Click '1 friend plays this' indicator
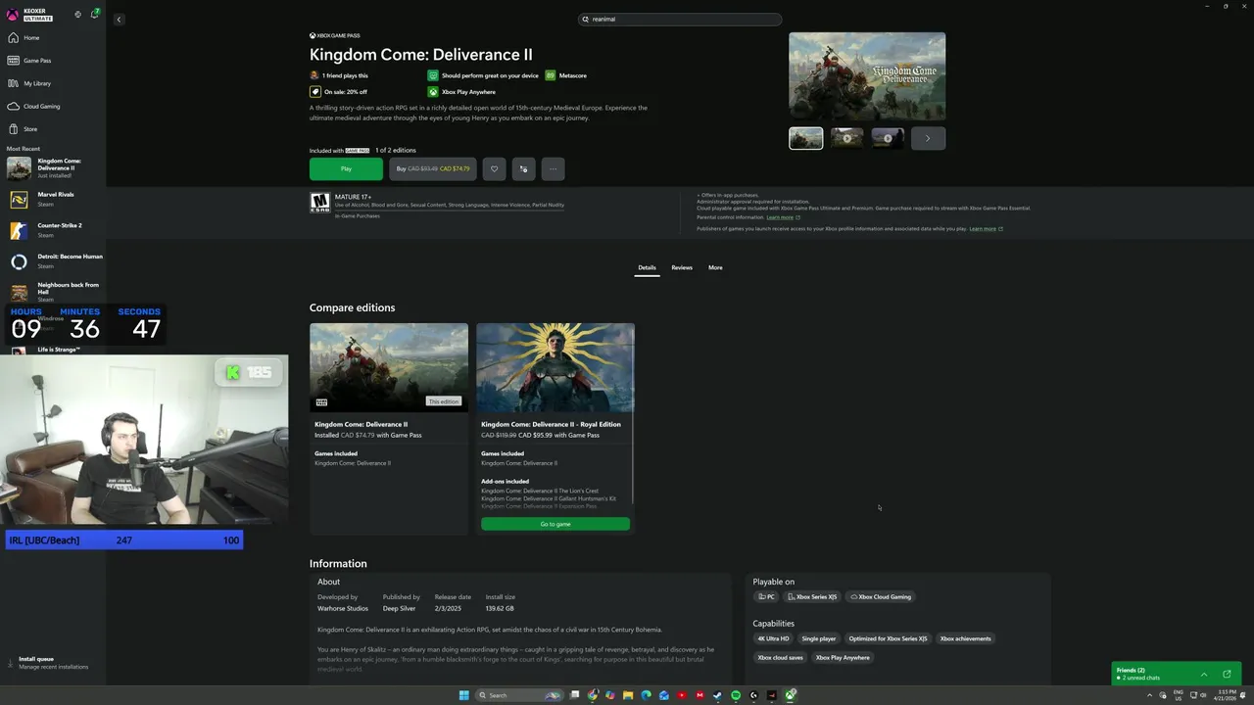This screenshot has height=705, width=1254. pos(339,75)
